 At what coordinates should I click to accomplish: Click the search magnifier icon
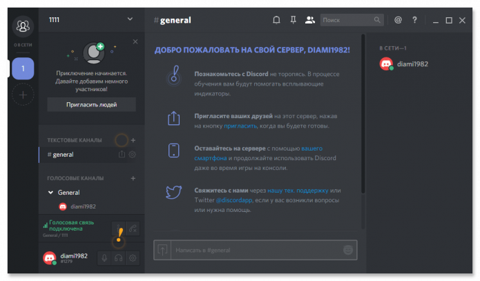[377, 20]
